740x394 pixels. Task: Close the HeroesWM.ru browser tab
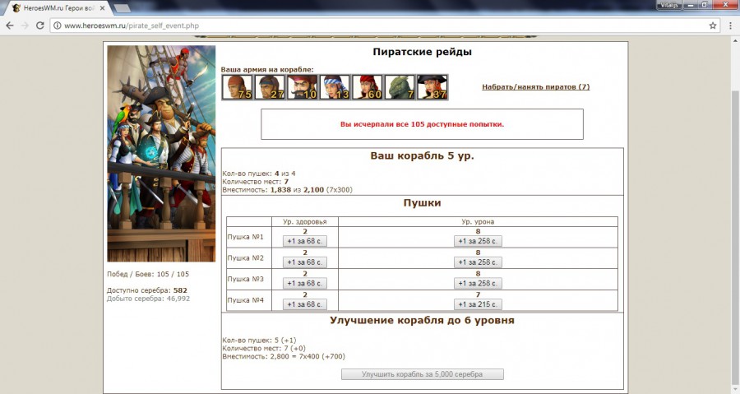click(x=103, y=8)
